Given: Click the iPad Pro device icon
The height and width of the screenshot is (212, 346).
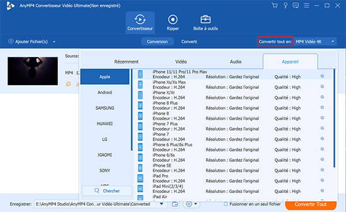Looking at the screenshot, I should point(140,178).
